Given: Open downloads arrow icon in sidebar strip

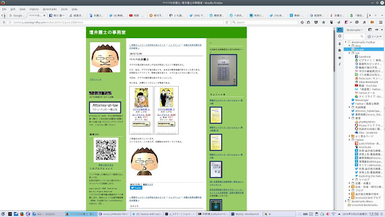Looking at the screenshot, I should pyautogui.click(x=339, y=43).
